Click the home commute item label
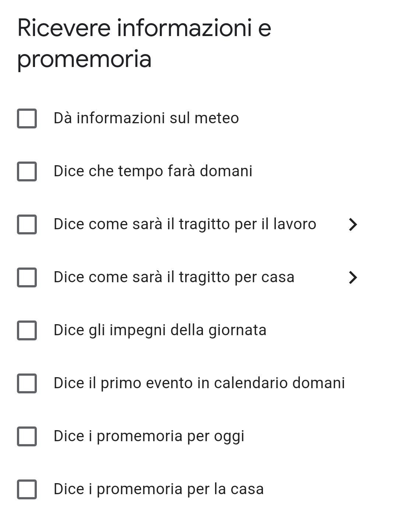 click(174, 277)
